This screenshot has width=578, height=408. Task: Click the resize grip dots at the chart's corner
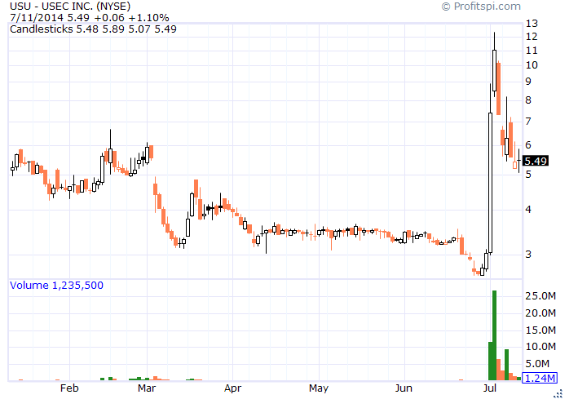point(558,394)
